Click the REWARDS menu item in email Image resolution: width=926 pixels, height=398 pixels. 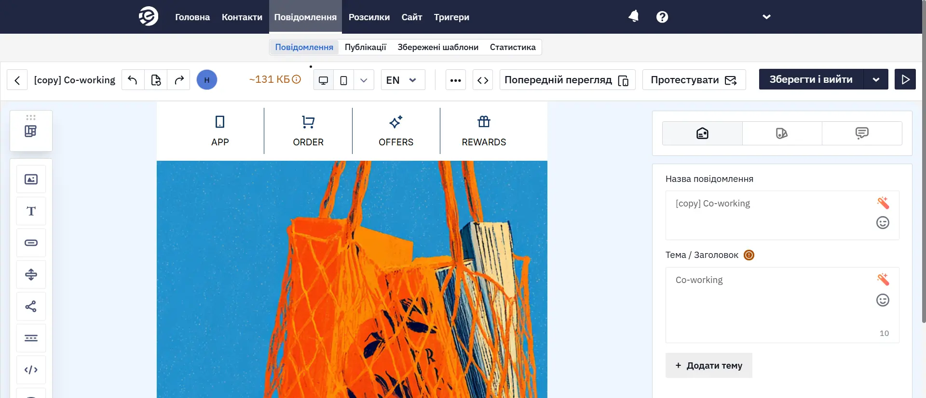tap(484, 131)
